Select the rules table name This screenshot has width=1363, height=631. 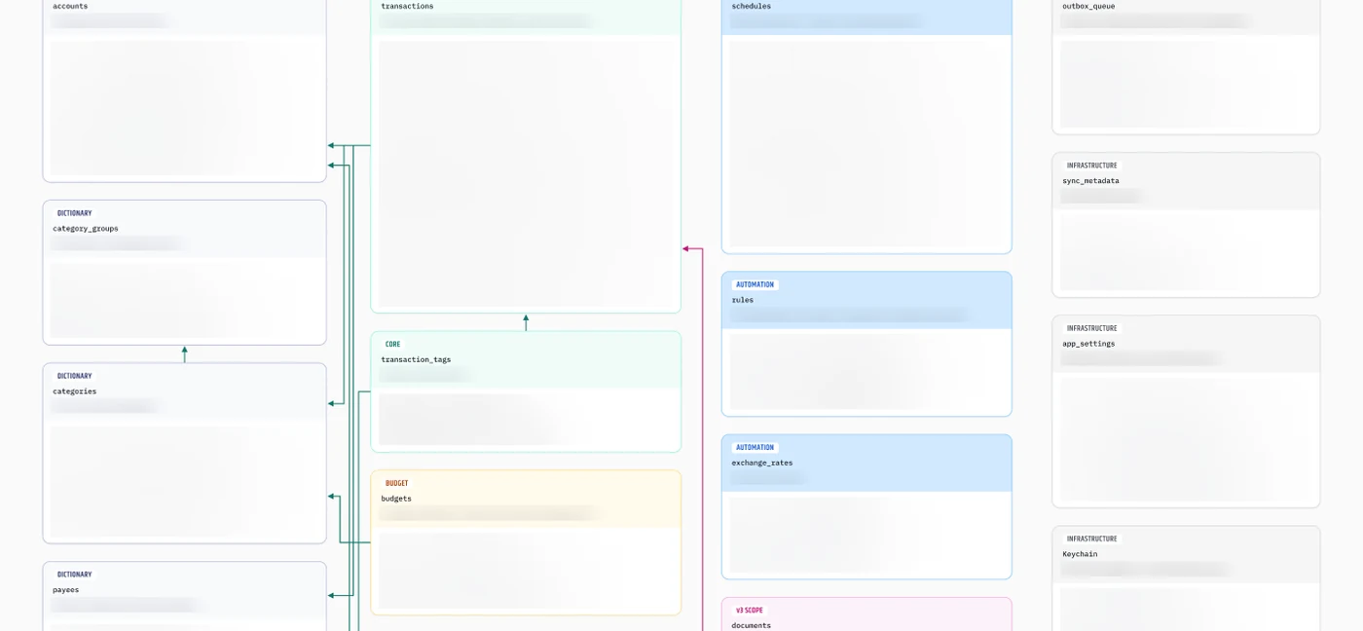[743, 300]
